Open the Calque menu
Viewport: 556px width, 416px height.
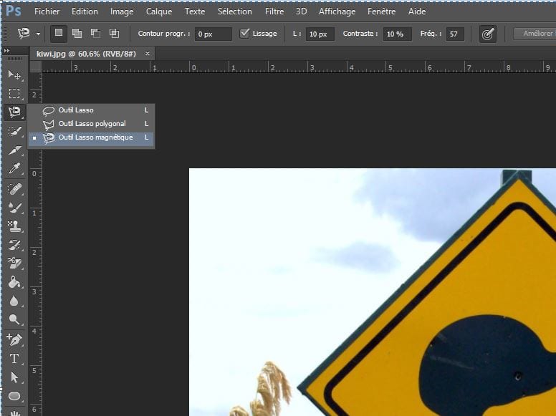(159, 11)
